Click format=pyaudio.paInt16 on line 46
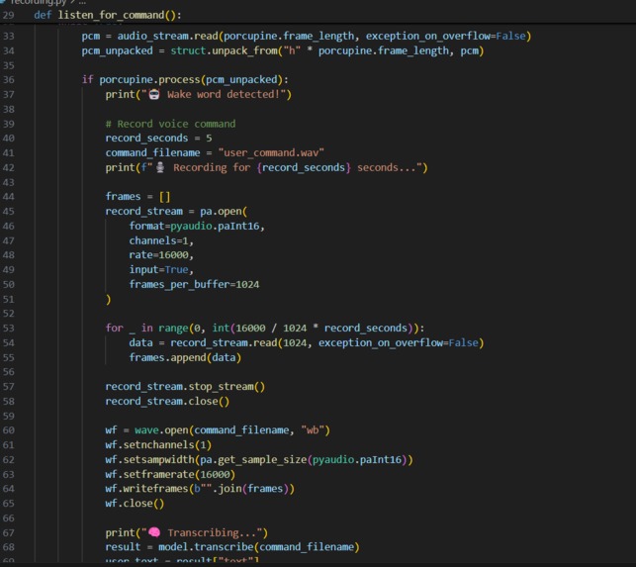The width and height of the screenshot is (636, 567). coord(194,226)
